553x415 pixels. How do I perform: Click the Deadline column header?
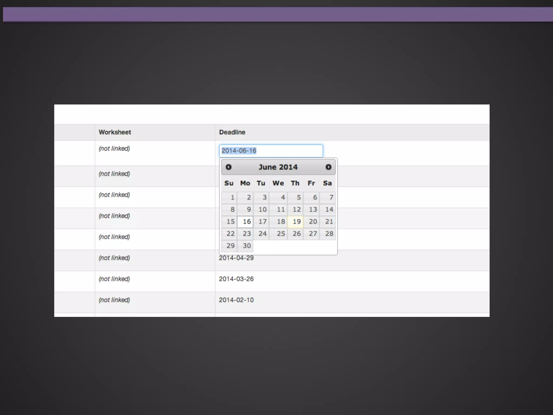[232, 132]
